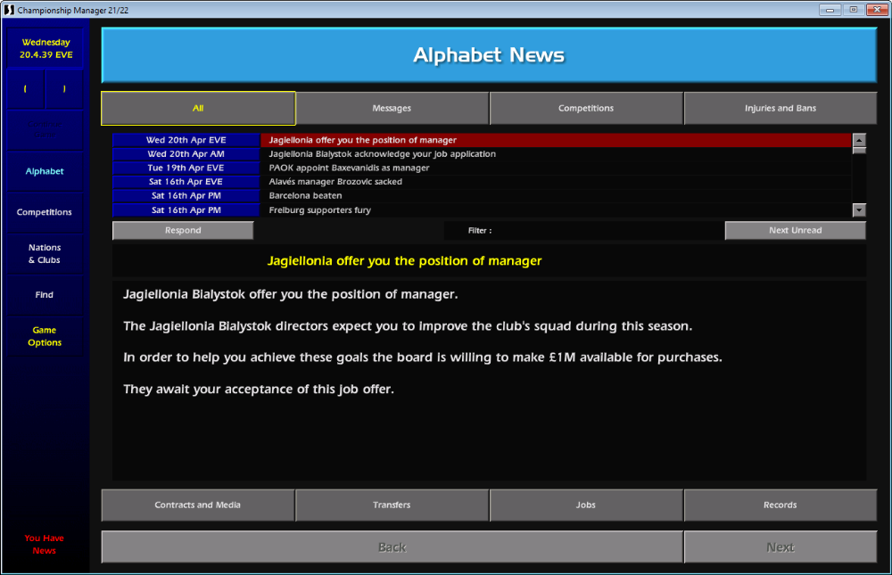Screen dimensions: 892x575
Task: Click the Filter input field
Action: point(583,230)
